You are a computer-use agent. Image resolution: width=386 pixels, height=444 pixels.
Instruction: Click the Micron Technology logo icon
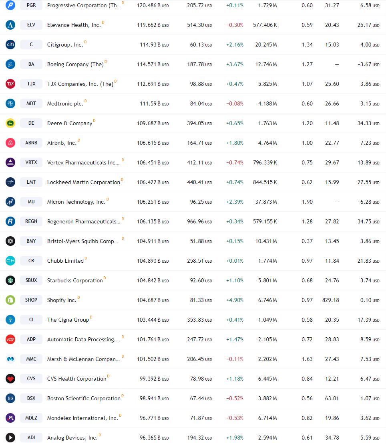coord(10,202)
